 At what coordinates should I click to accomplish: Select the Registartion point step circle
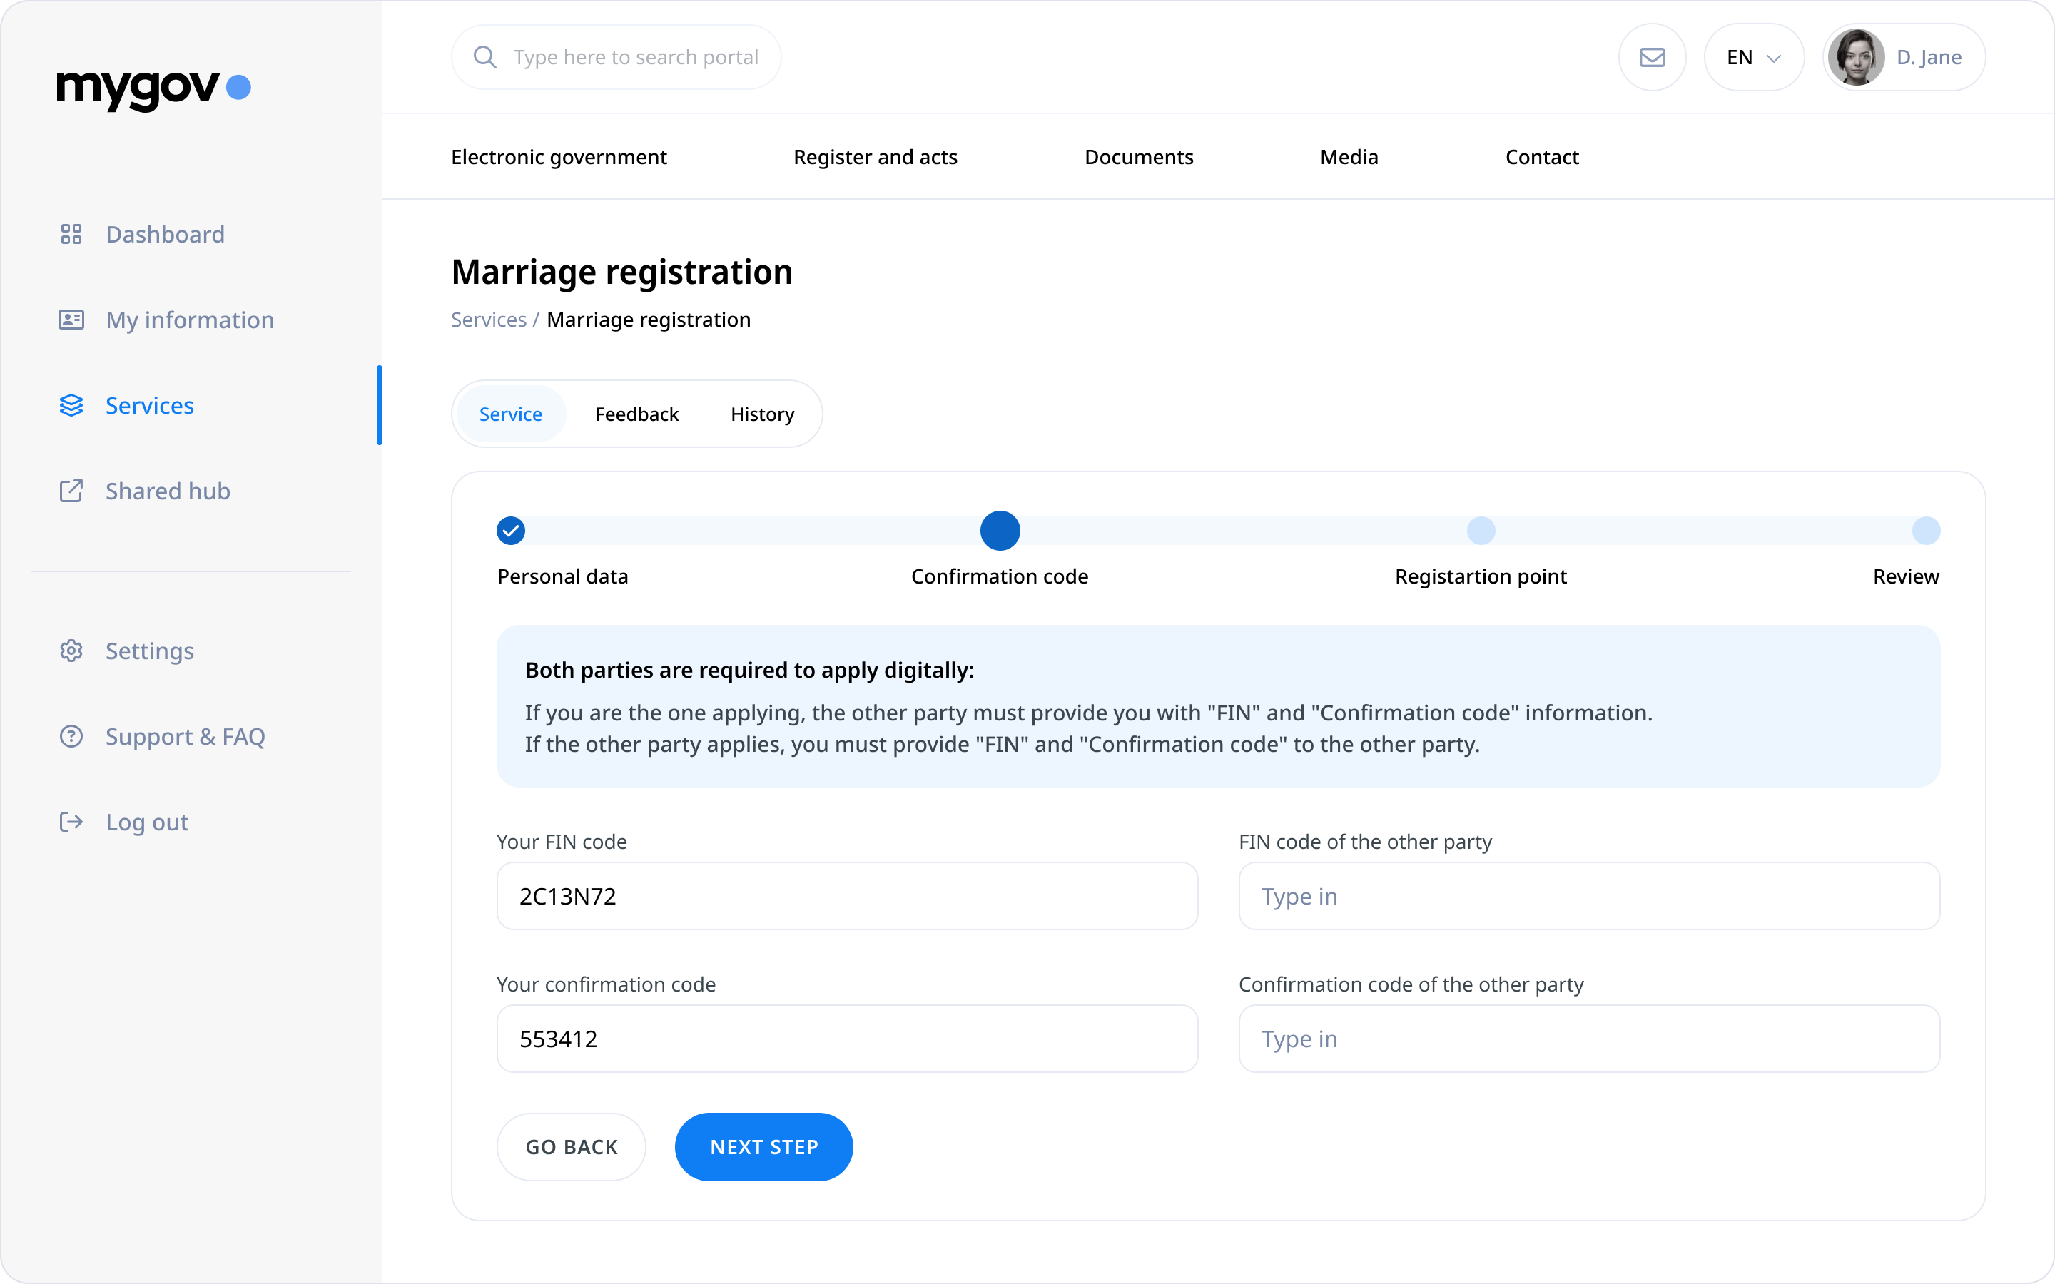[1480, 531]
